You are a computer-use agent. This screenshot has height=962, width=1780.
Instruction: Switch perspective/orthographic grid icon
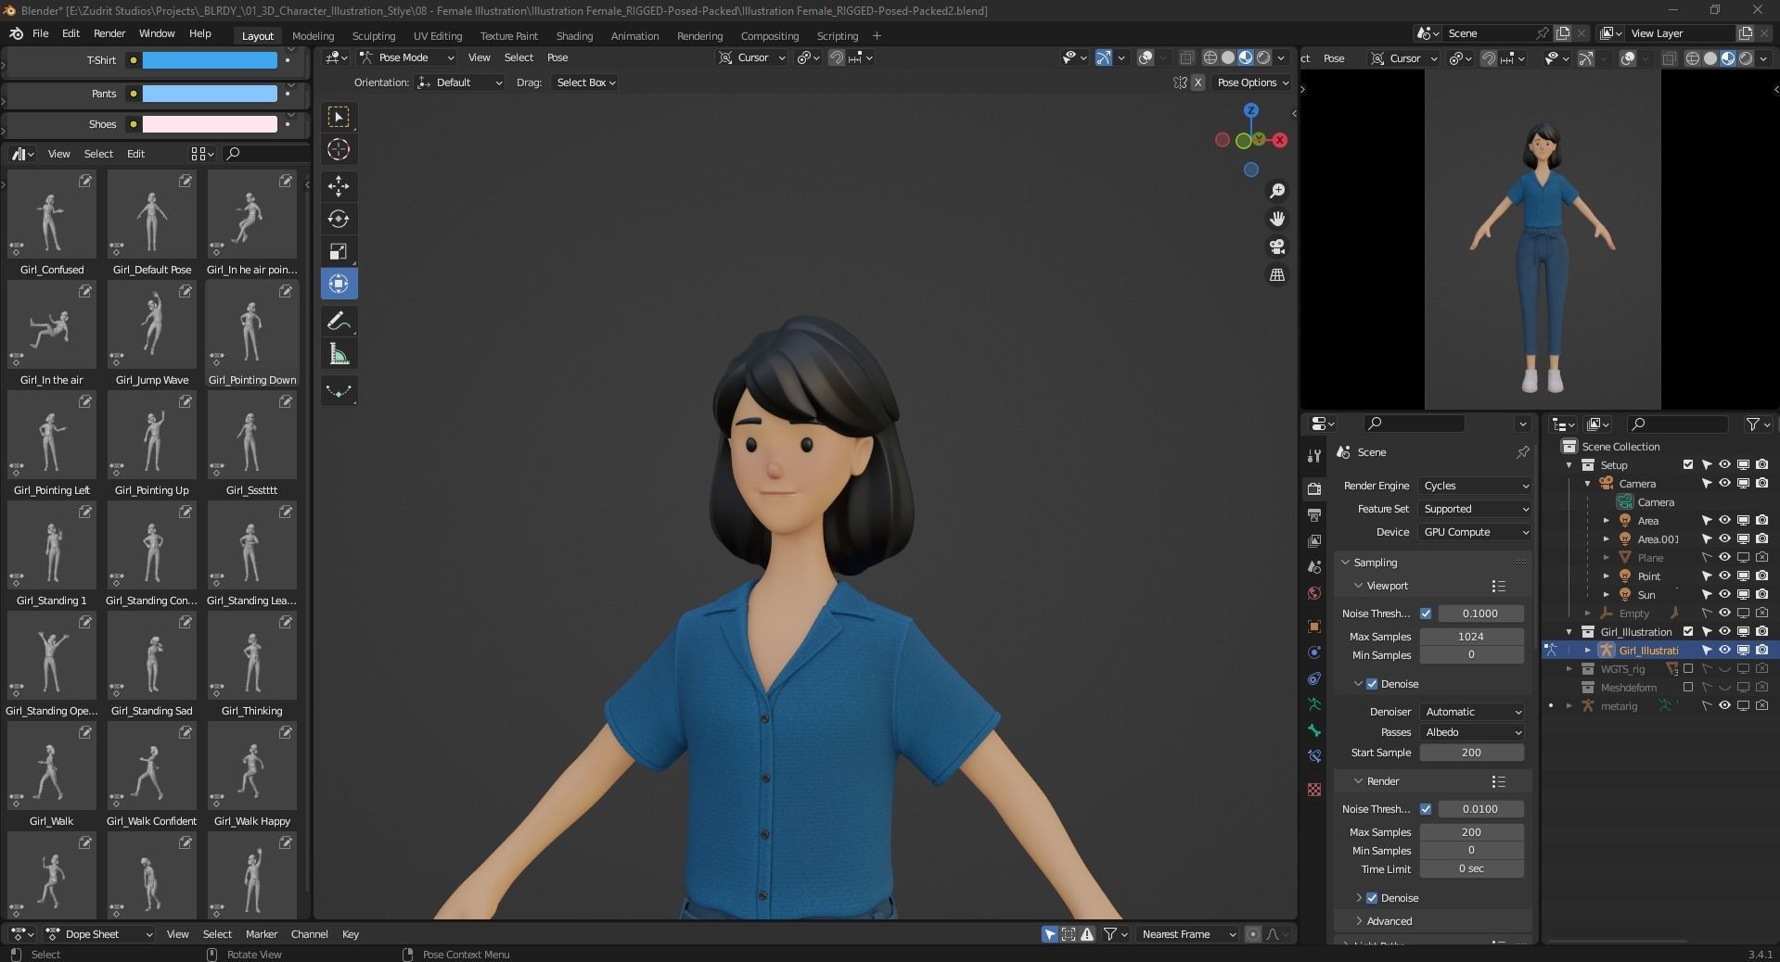click(1277, 275)
